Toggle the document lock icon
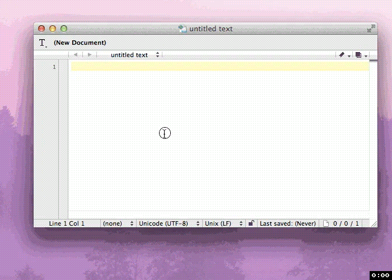The height and width of the screenshot is (280, 392). [x=251, y=223]
